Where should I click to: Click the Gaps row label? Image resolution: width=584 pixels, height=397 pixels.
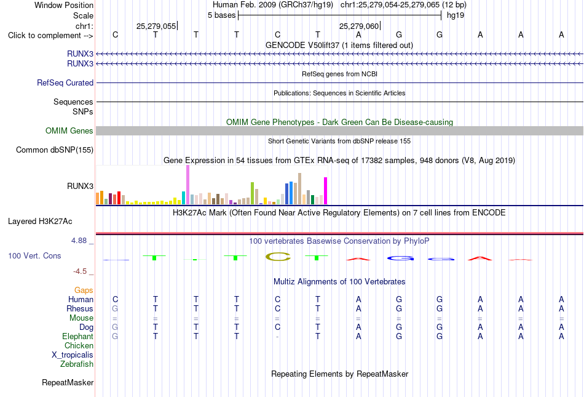pyautogui.click(x=84, y=290)
